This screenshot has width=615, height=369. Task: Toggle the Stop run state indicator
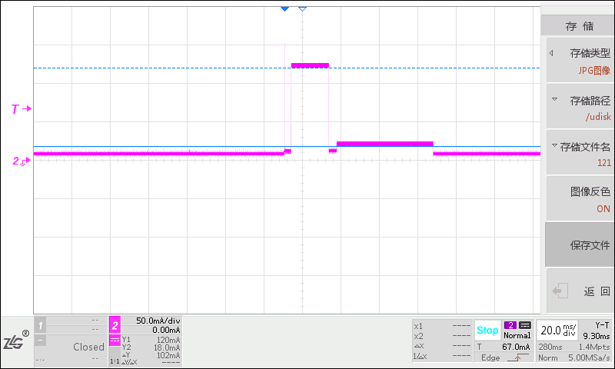click(x=487, y=331)
